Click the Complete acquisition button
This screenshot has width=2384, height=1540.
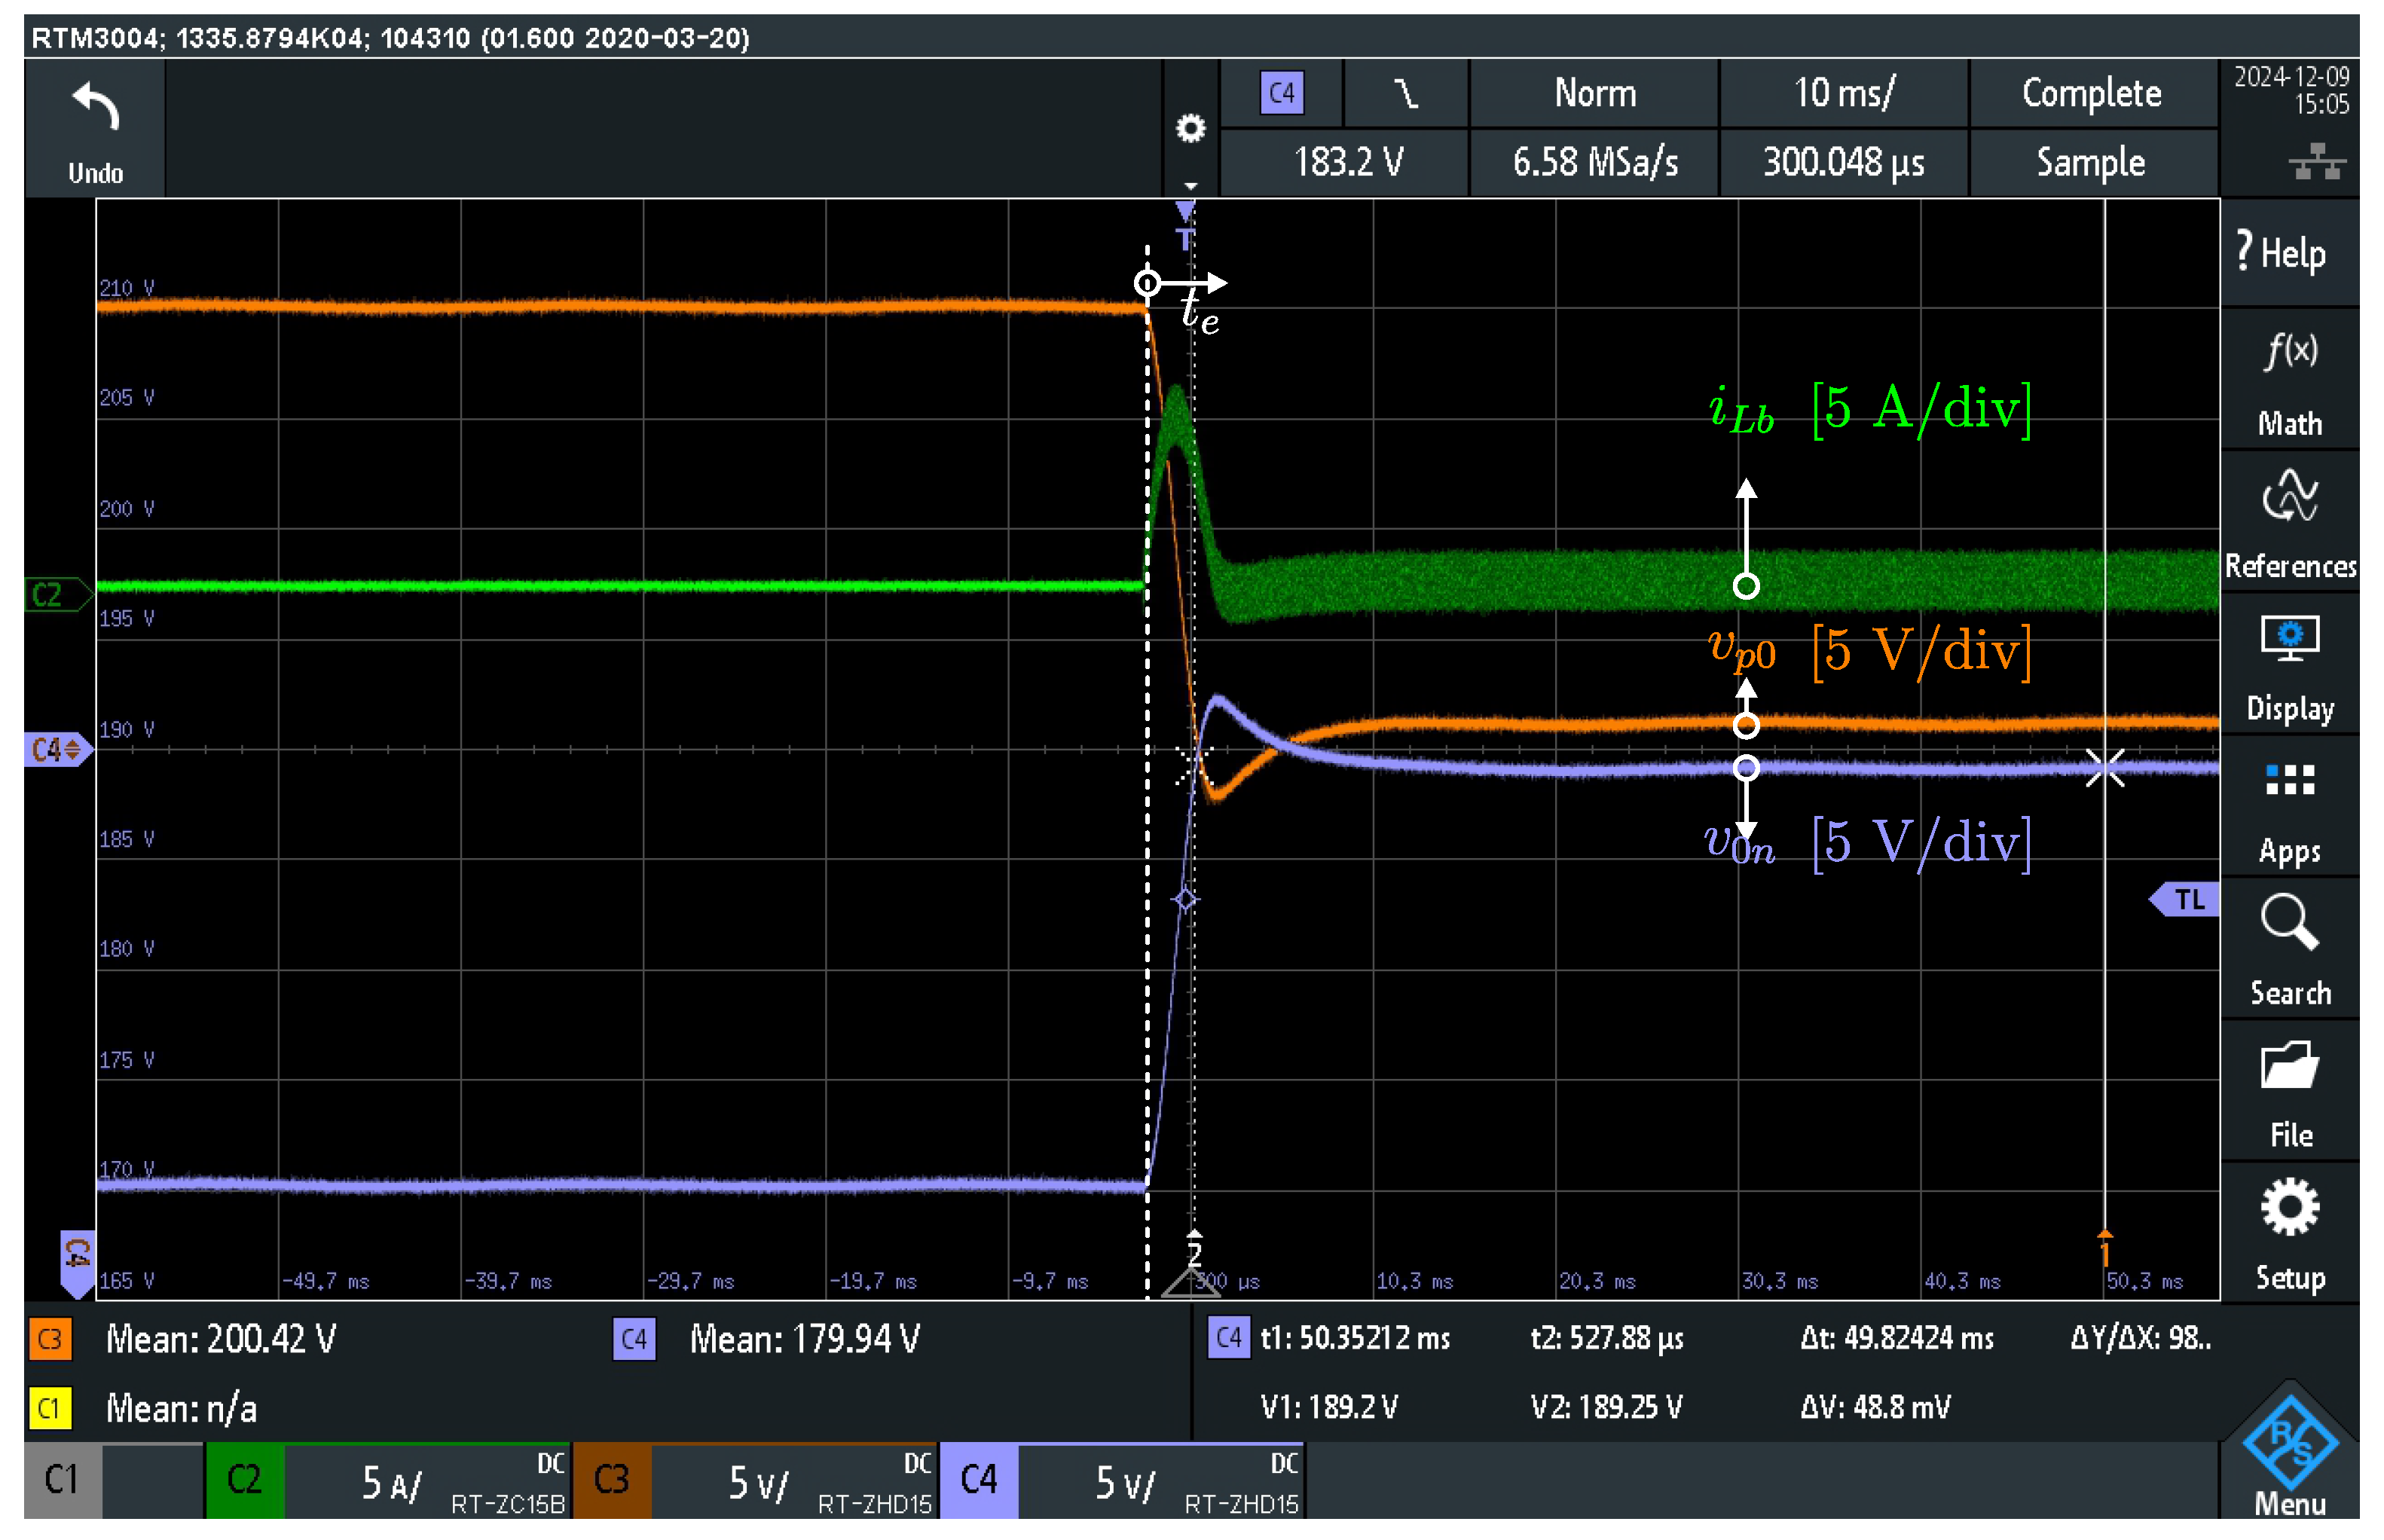(2092, 94)
